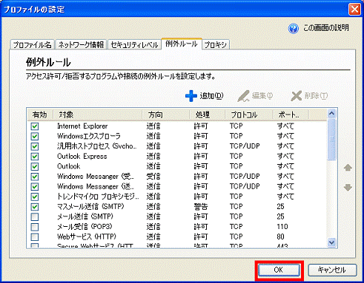Switch to the プロキシ tab
This screenshot has height=283, width=364.
[x=216, y=45]
